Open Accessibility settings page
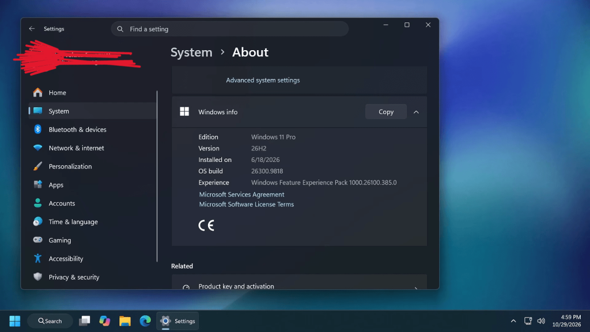590x332 pixels. coord(93,258)
